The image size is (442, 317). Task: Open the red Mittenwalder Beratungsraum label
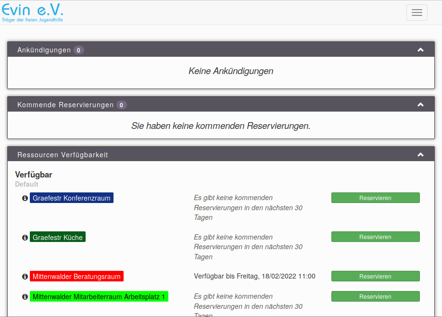pyautogui.click(x=76, y=277)
